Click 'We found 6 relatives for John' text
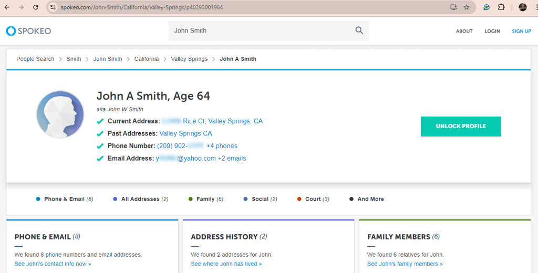Image resolution: width=538 pixels, height=273 pixels. 406,255
